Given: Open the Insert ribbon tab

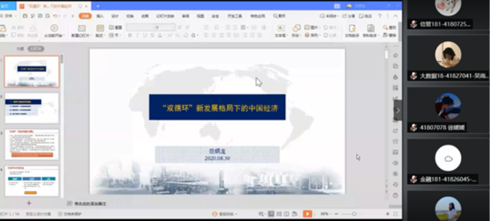Looking at the screenshot, I should coord(100,16).
